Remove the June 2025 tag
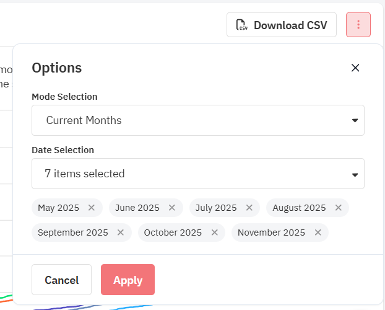385x310 pixels. [x=172, y=208]
